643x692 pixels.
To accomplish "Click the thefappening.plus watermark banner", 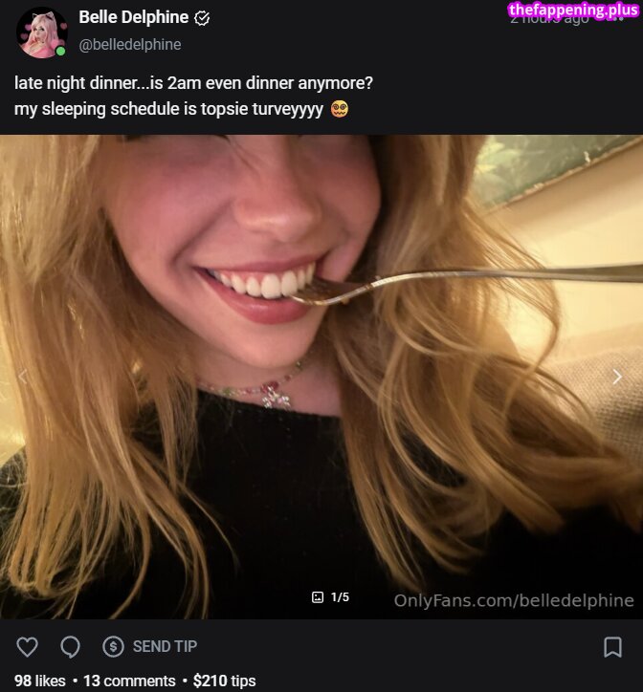I will click(x=573, y=11).
